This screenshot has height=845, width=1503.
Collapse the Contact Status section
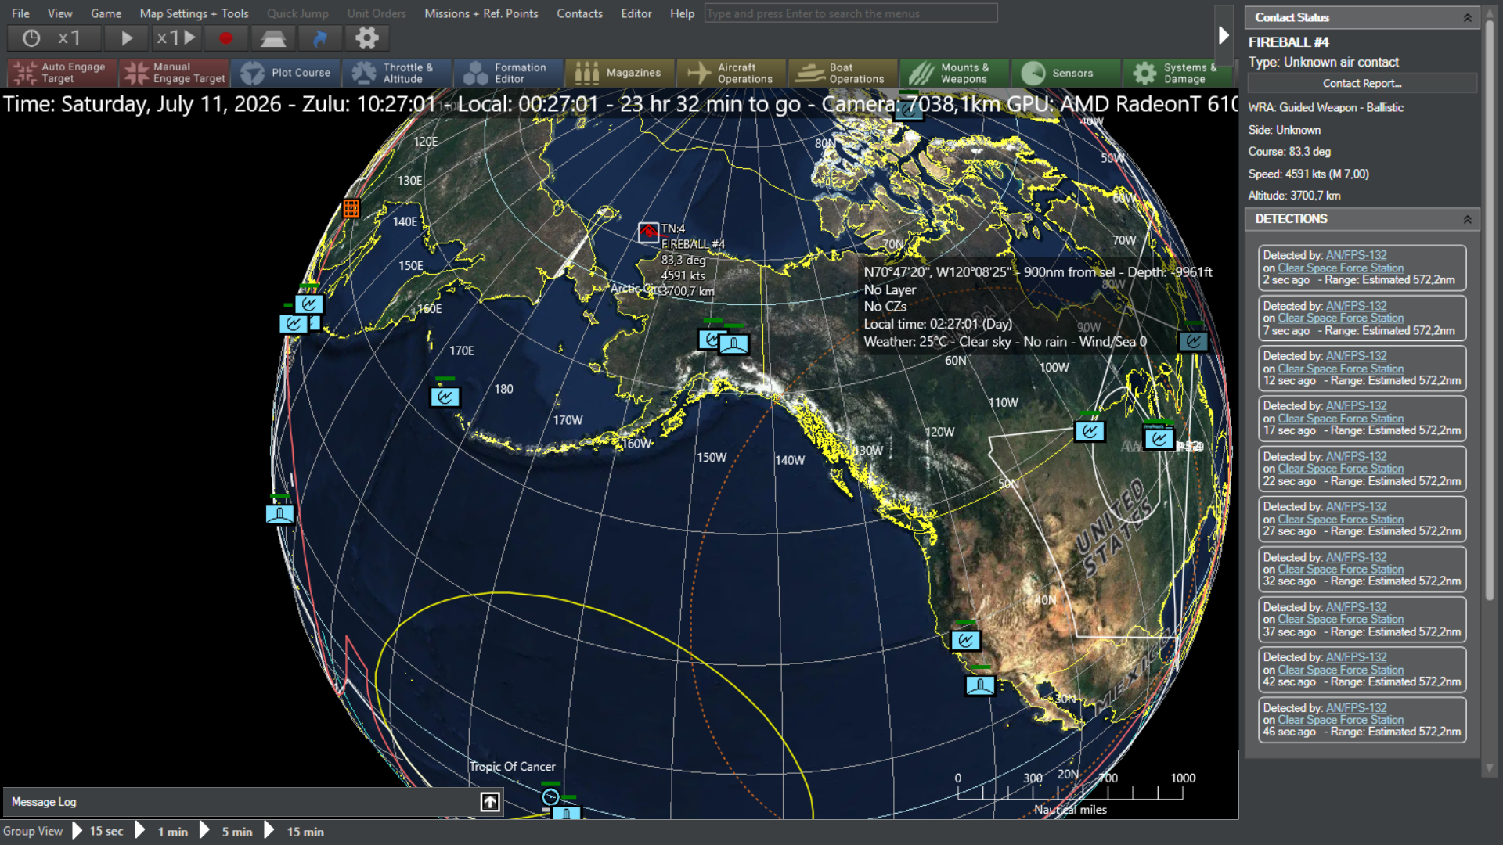click(x=1467, y=17)
